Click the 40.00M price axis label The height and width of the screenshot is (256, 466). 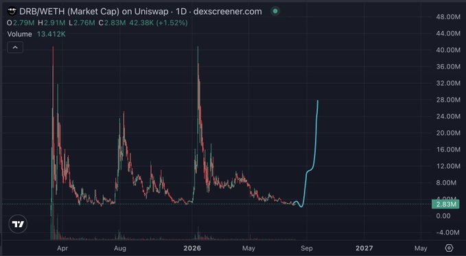tap(448, 50)
